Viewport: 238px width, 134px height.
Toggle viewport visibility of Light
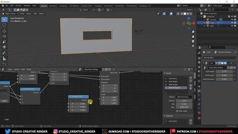point(232,26)
